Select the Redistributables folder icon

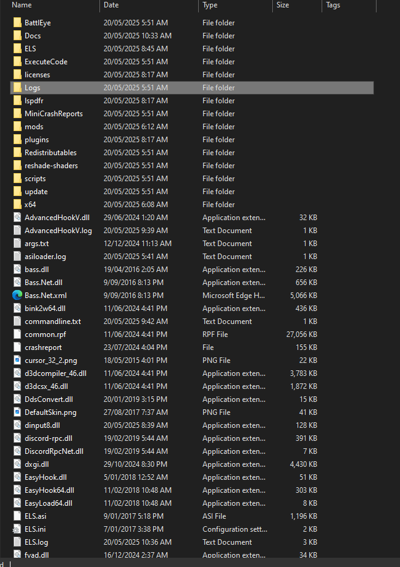(x=17, y=153)
